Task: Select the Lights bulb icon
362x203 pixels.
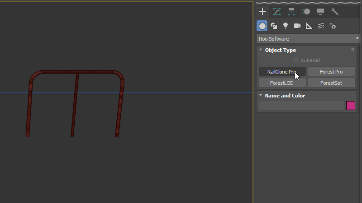Action: point(286,26)
